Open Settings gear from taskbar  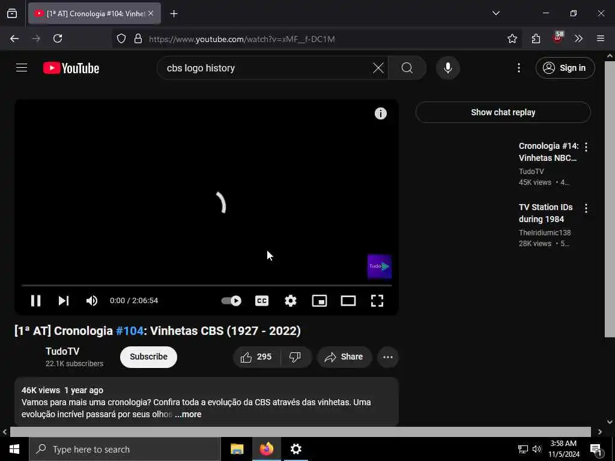(295, 449)
